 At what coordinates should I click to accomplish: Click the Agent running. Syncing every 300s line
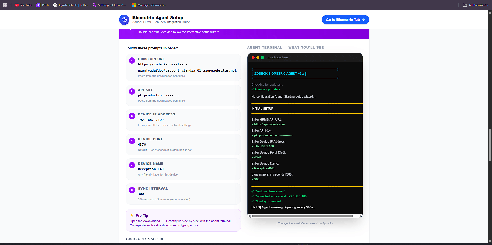click(x=283, y=207)
